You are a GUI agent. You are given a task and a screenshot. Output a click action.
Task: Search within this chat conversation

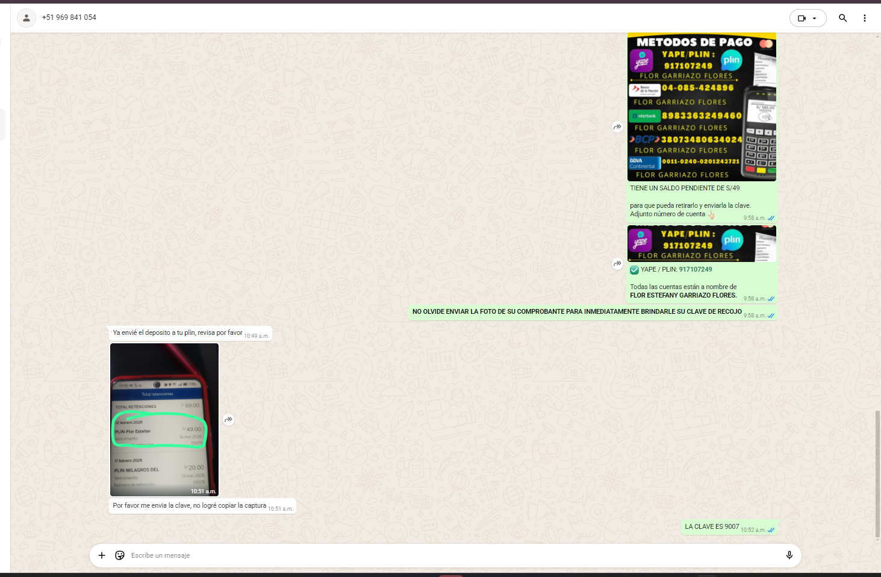[x=842, y=18]
